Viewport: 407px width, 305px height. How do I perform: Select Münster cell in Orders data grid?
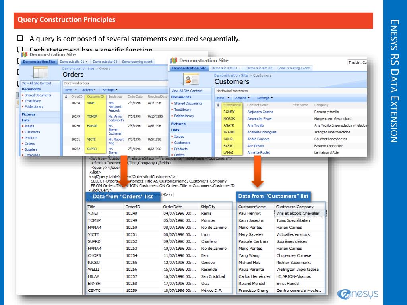pos(208,220)
